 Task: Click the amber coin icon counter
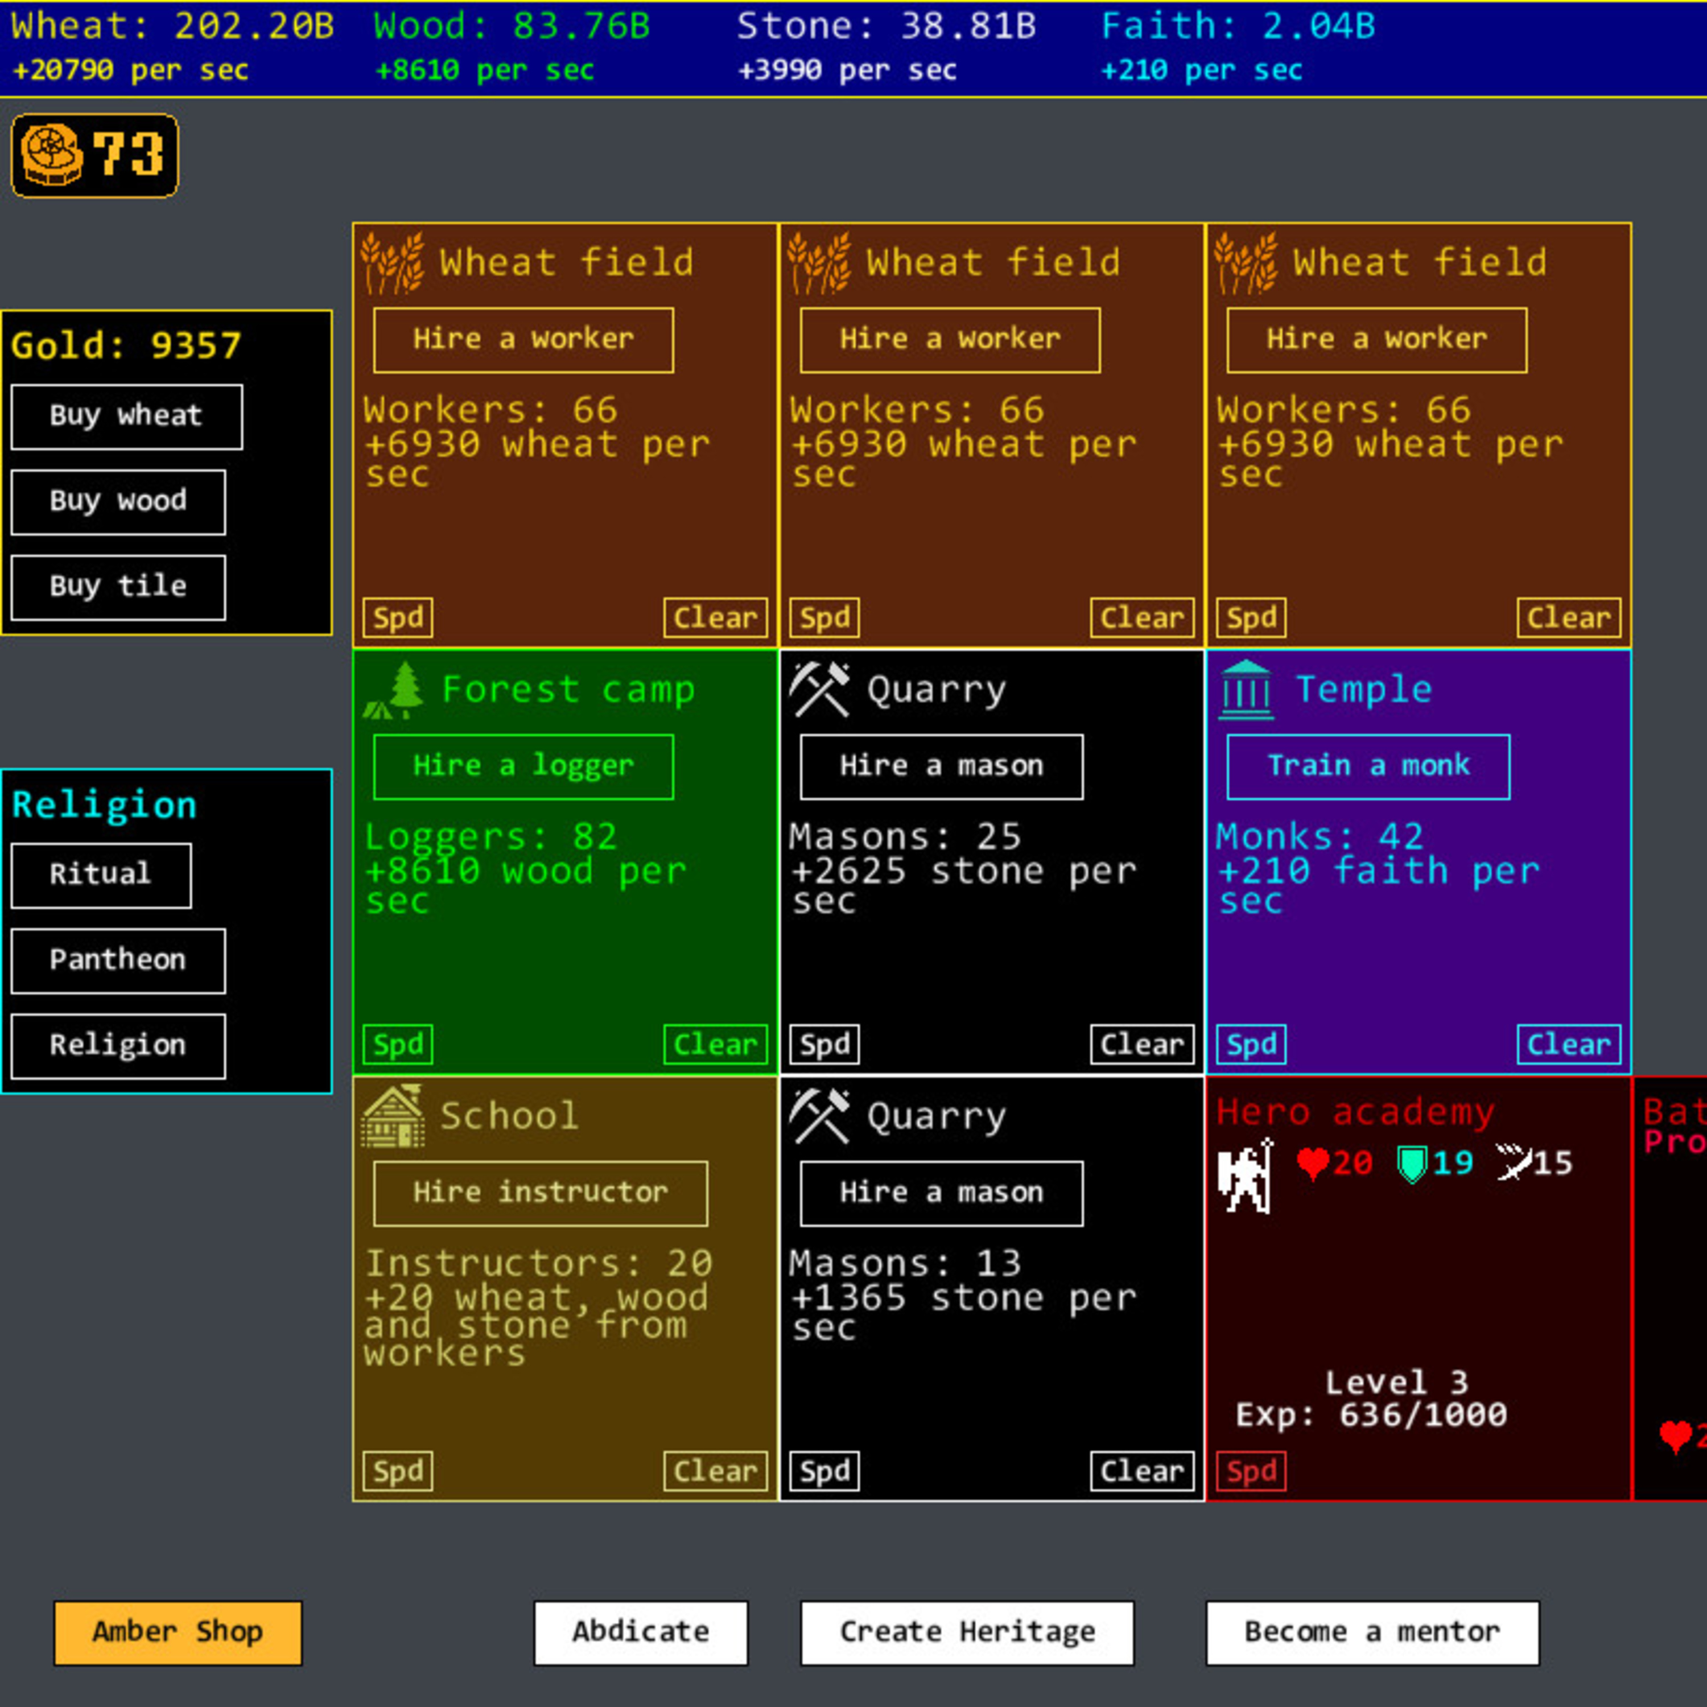point(94,155)
